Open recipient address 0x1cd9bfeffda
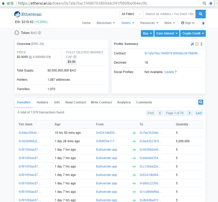The width and height of the screenshot is (218, 202). coord(151,192)
